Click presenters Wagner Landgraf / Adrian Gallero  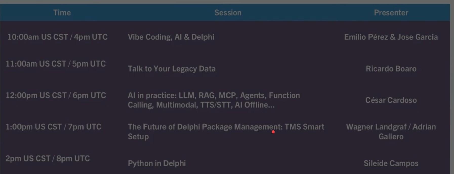pos(391,132)
